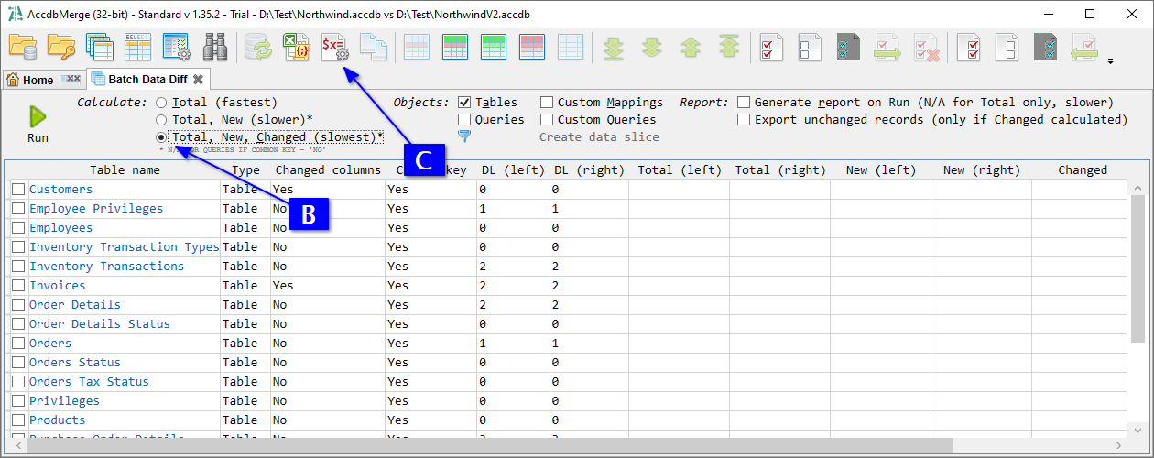The image size is (1154, 458).
Task: Click the Excel export icon
Action: [294, 47]
